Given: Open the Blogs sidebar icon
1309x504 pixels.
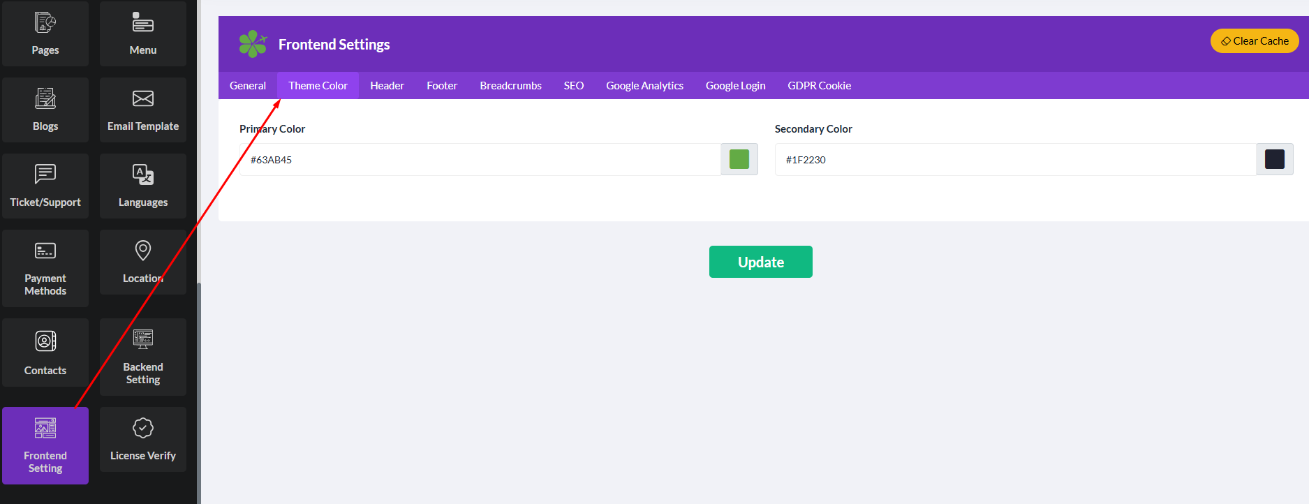Looking at the screenshot, I should pos(45,99).
